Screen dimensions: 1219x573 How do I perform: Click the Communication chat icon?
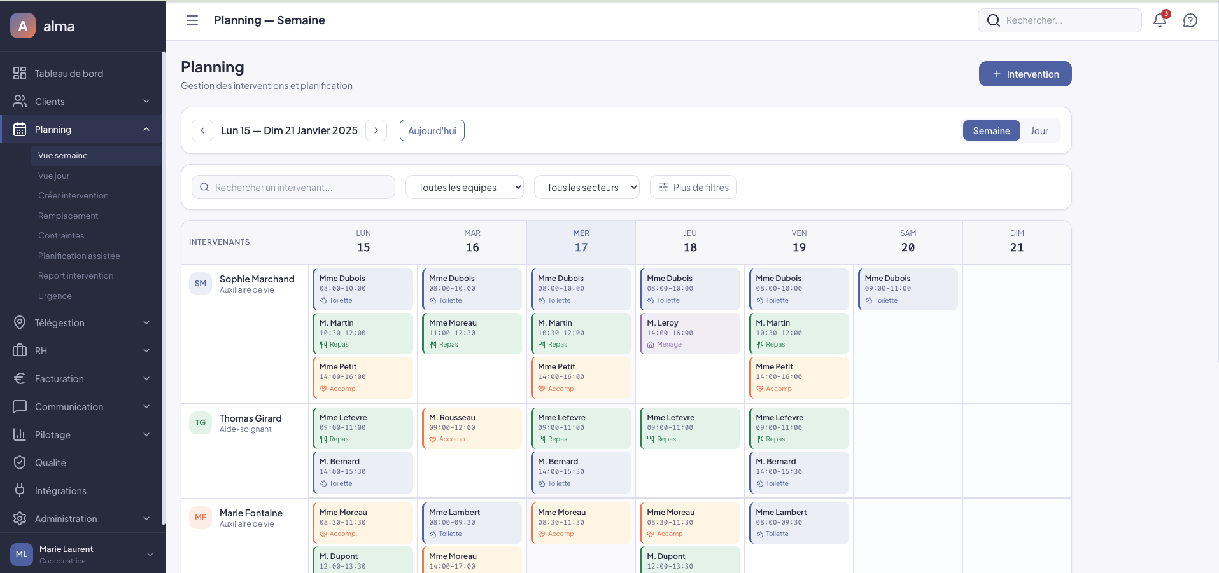click(20, 406)
